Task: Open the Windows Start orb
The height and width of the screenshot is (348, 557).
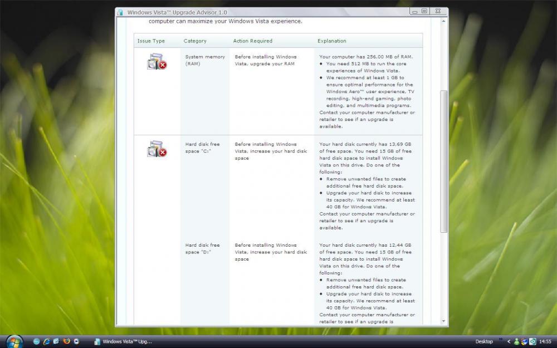Action: click(14, 342)
